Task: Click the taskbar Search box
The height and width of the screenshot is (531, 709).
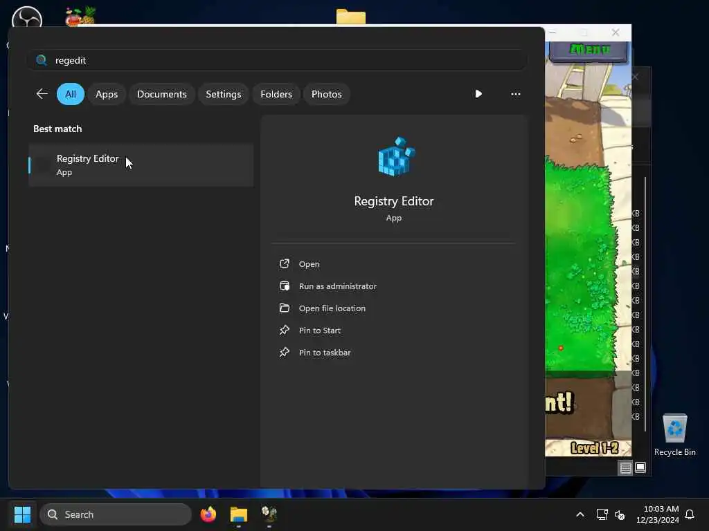Action: pos(116,514)
